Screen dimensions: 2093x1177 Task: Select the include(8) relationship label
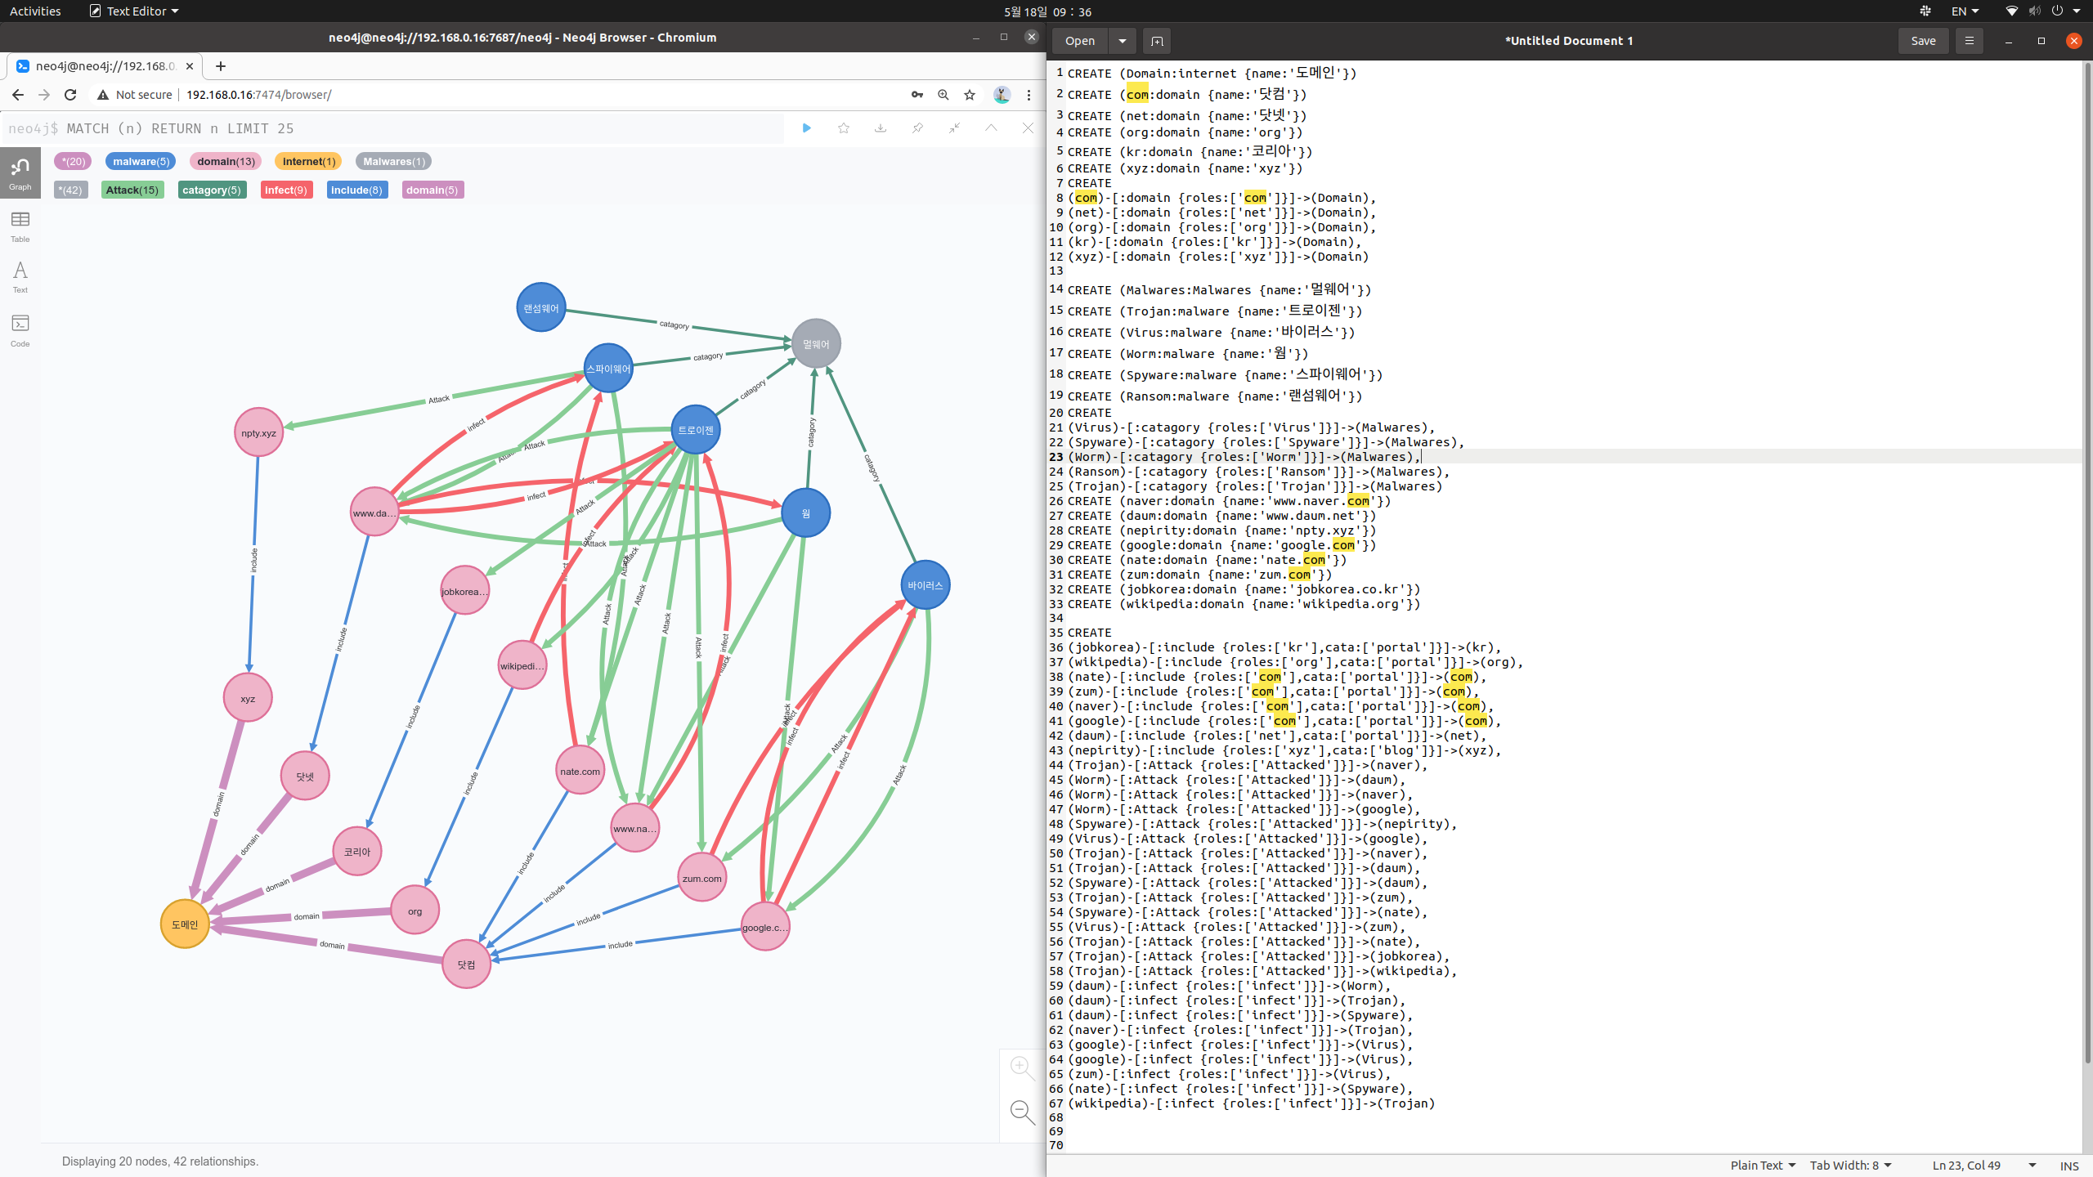356,190
